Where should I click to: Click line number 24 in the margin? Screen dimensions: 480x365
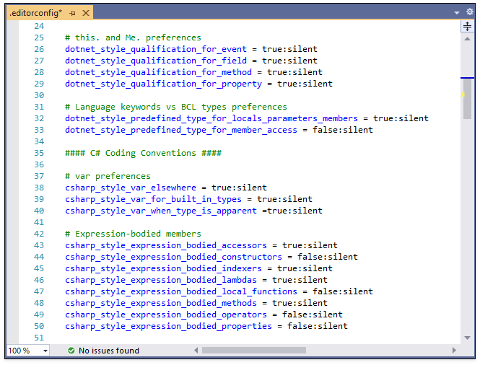(x=39, y=26)
